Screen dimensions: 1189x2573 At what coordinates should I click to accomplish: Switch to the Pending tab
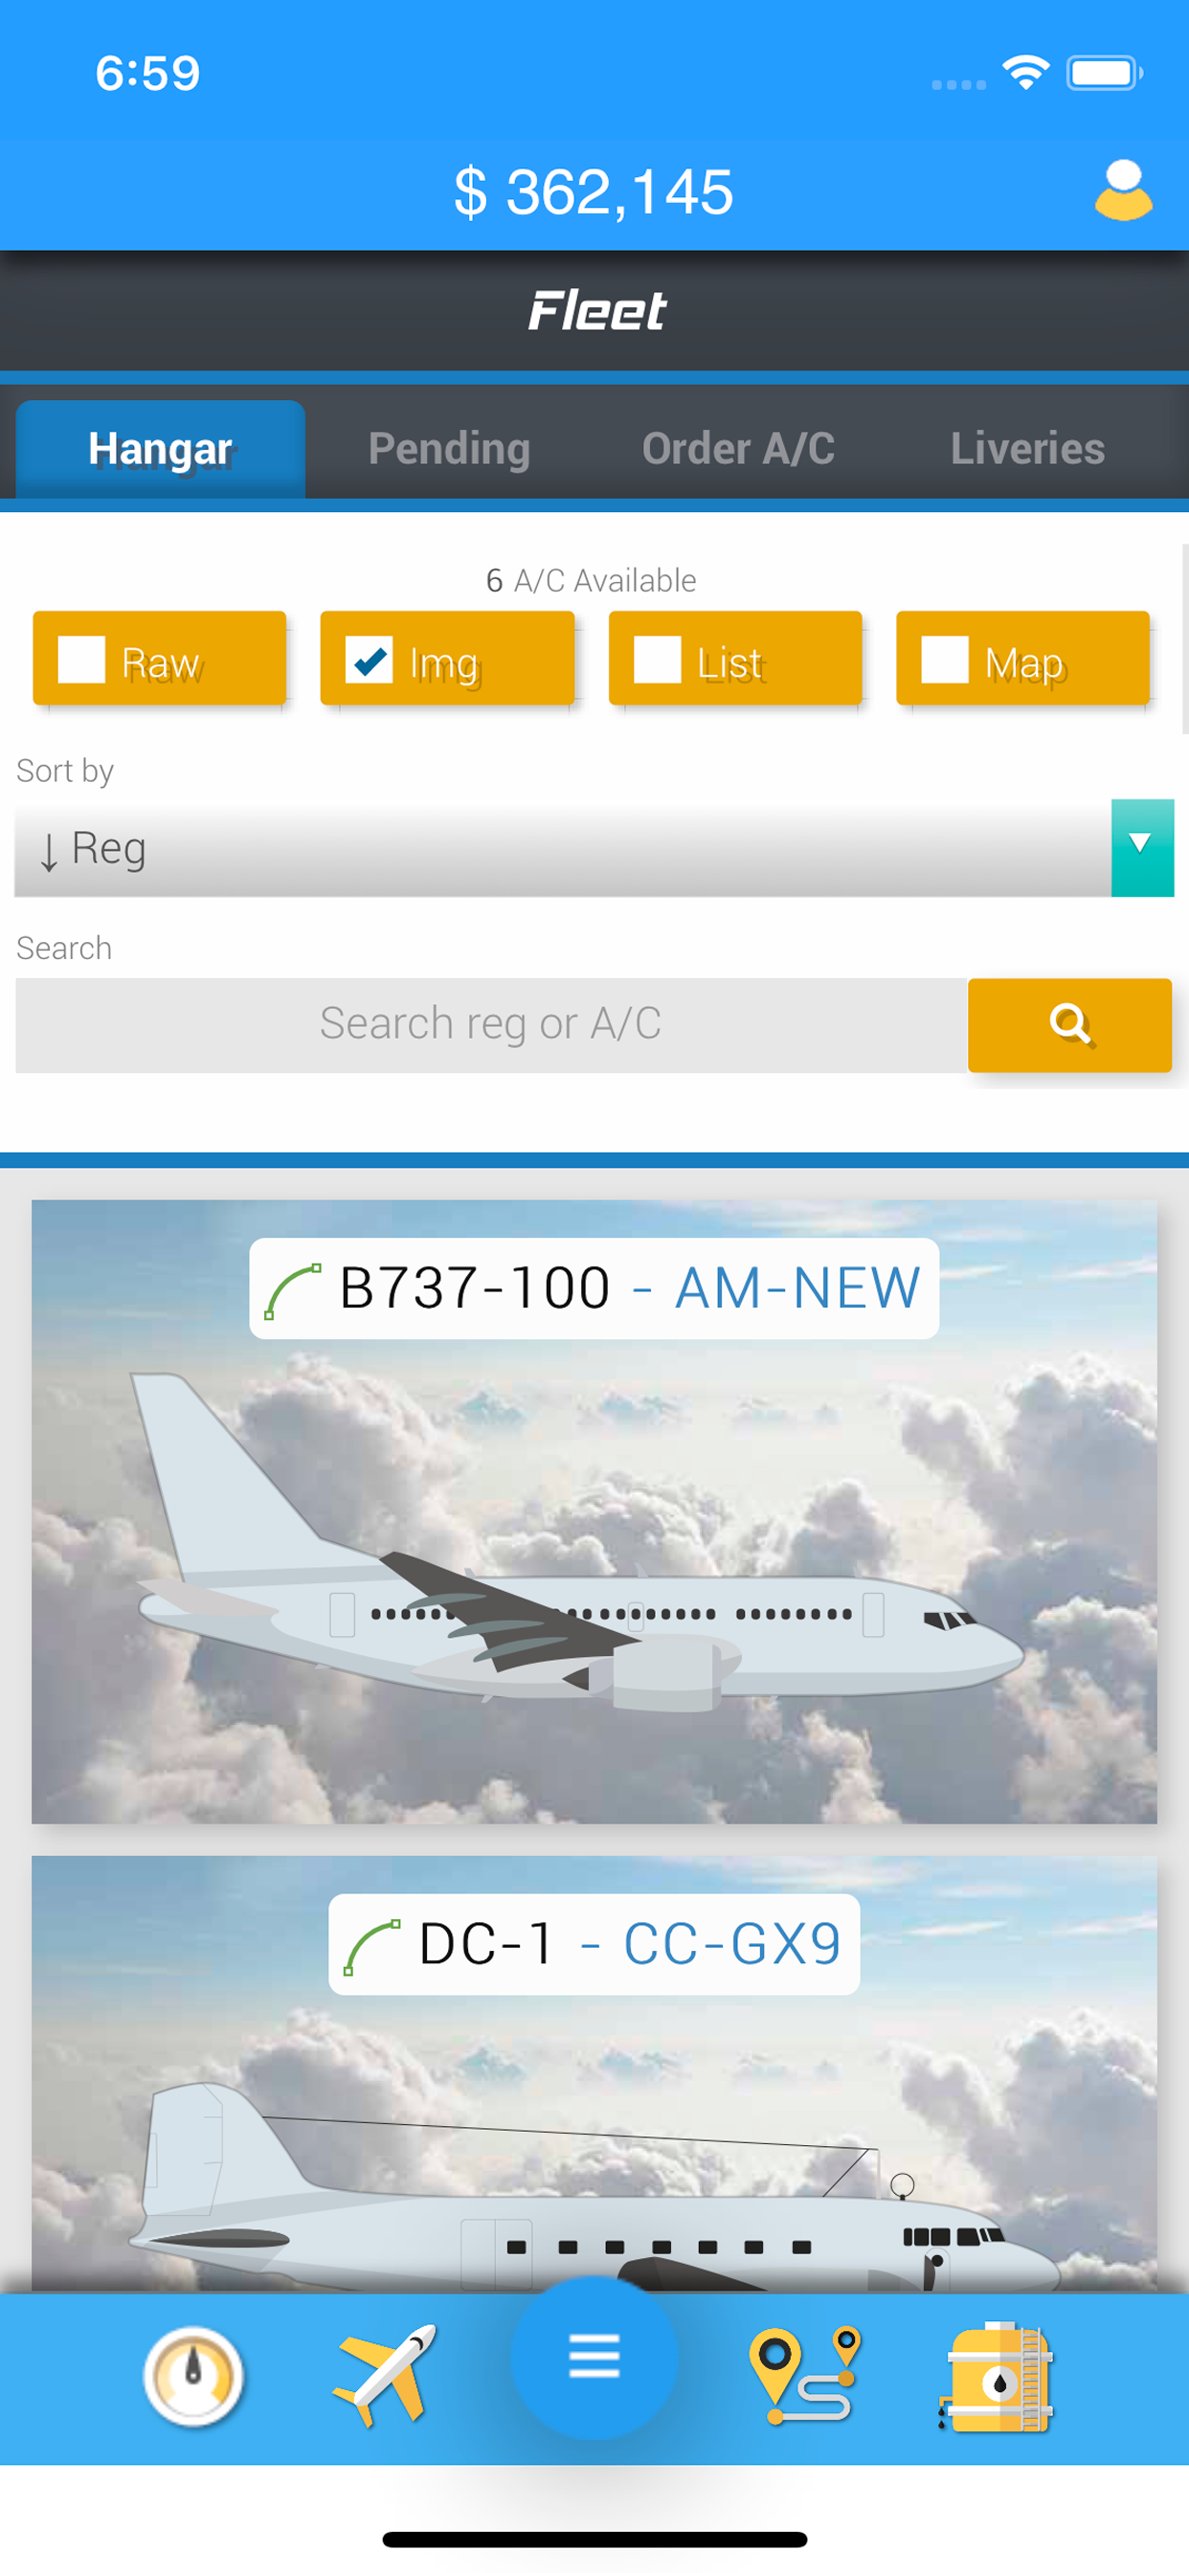point(449,449)
